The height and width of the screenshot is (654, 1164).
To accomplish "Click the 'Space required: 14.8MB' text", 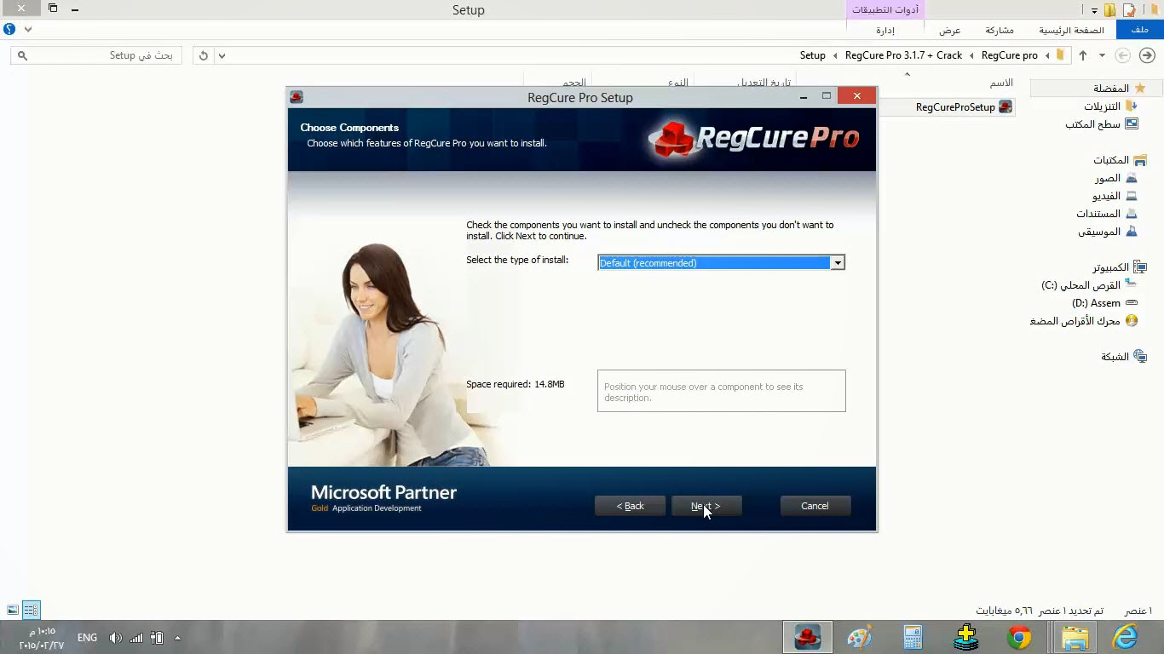I will tap(516, 384).
